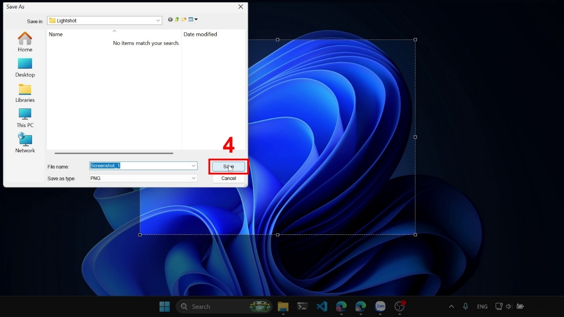Open Libraries location in sidebar
The height and width of the screenshot is (317, 564).
coord(25,93)
